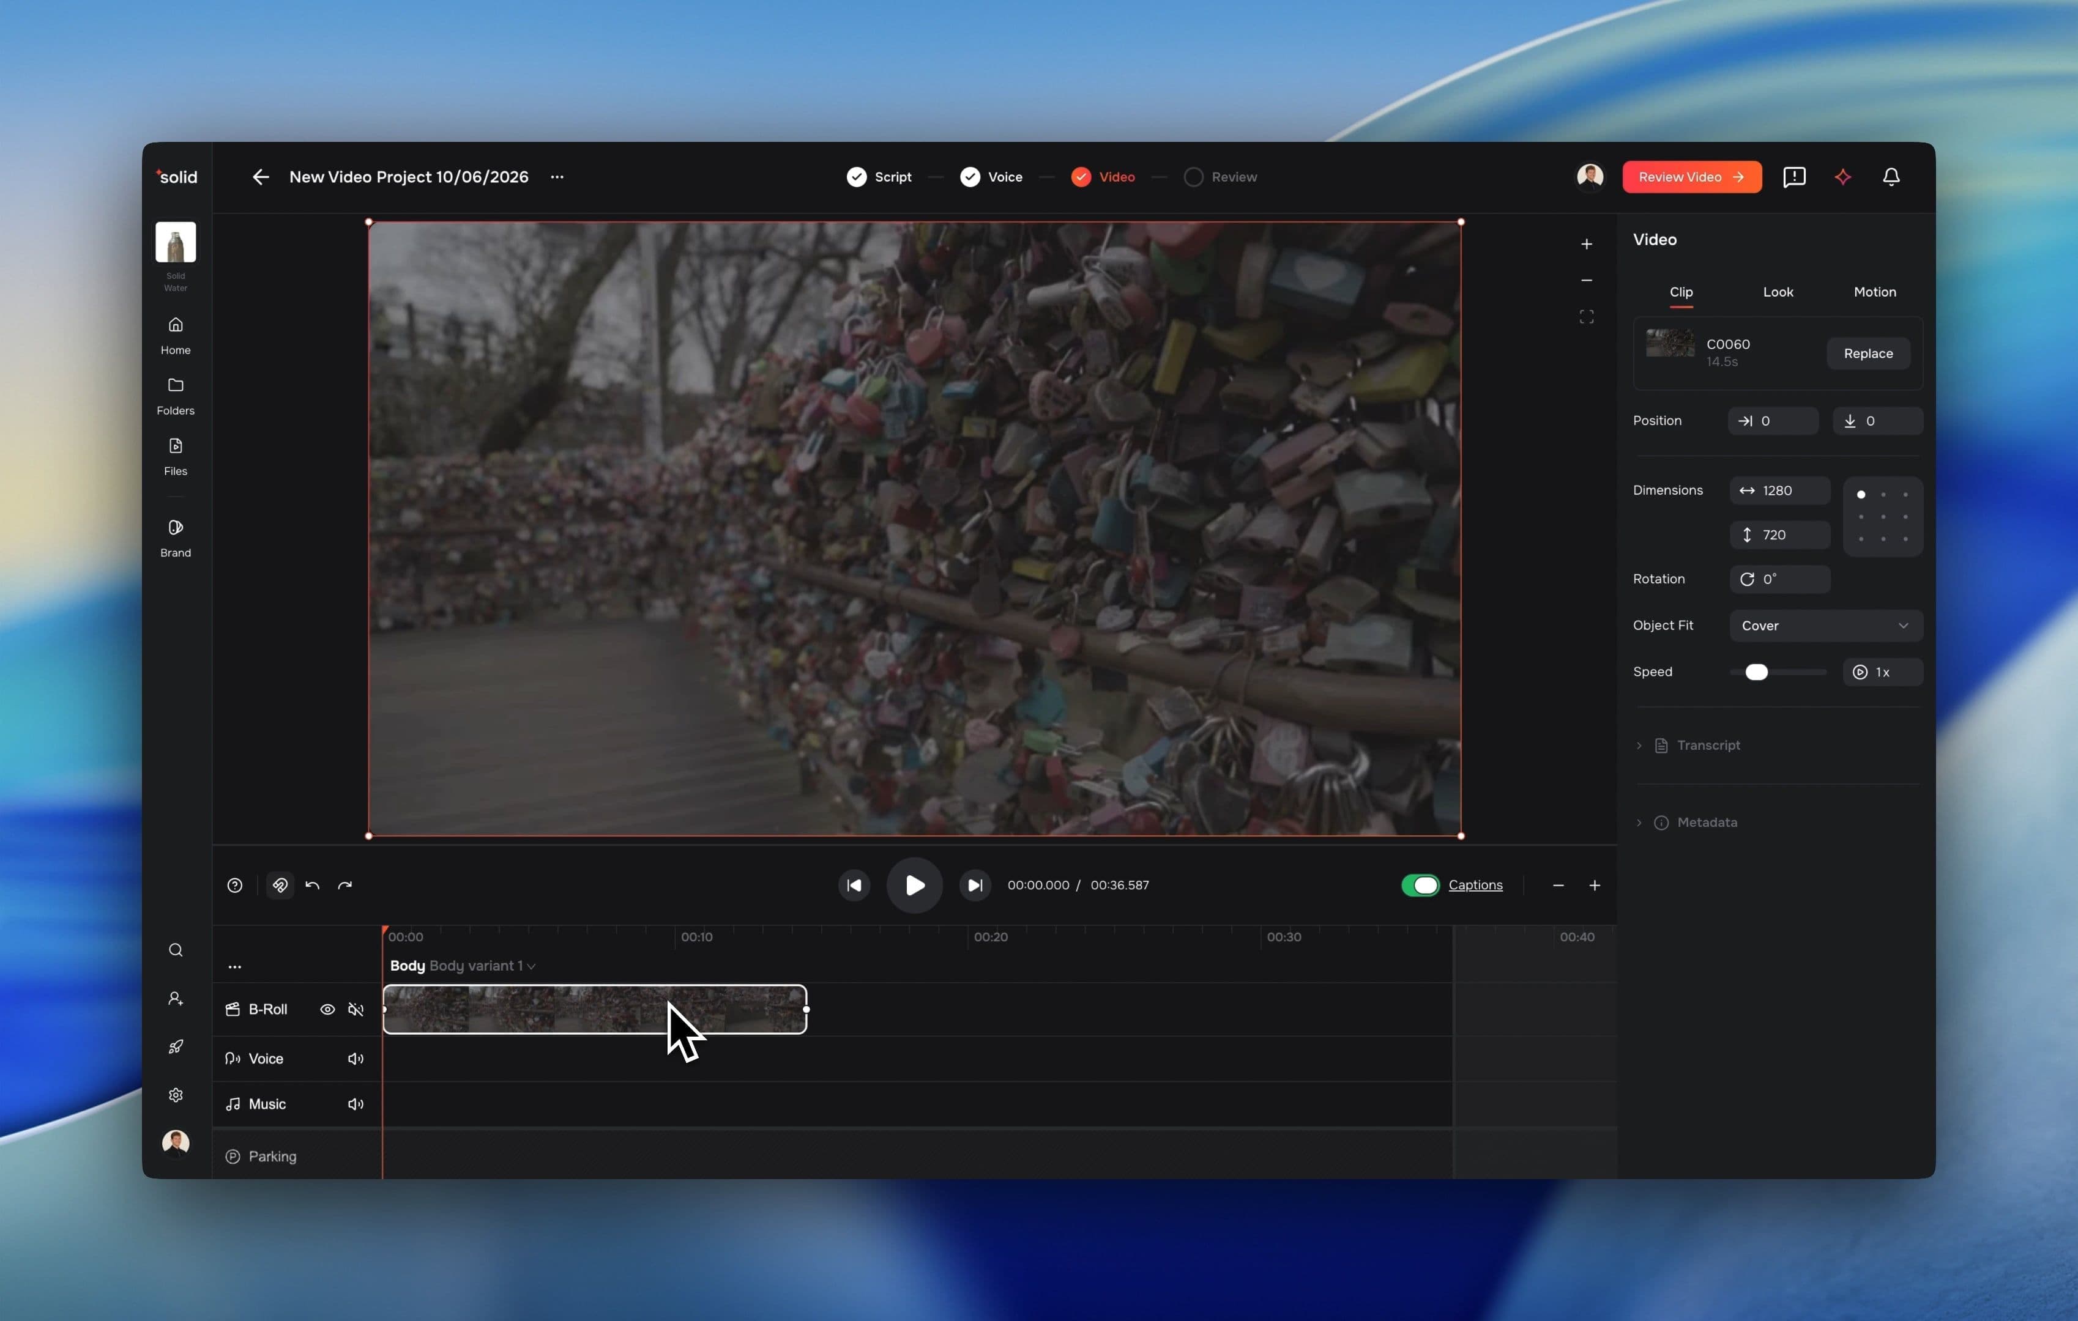
Task: Go to the Script step
Action: click(x=879, y=177)
